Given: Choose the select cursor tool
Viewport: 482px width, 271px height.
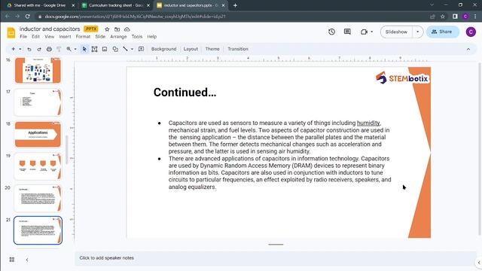Looking at the screenshot, I should tap(84, 49).
